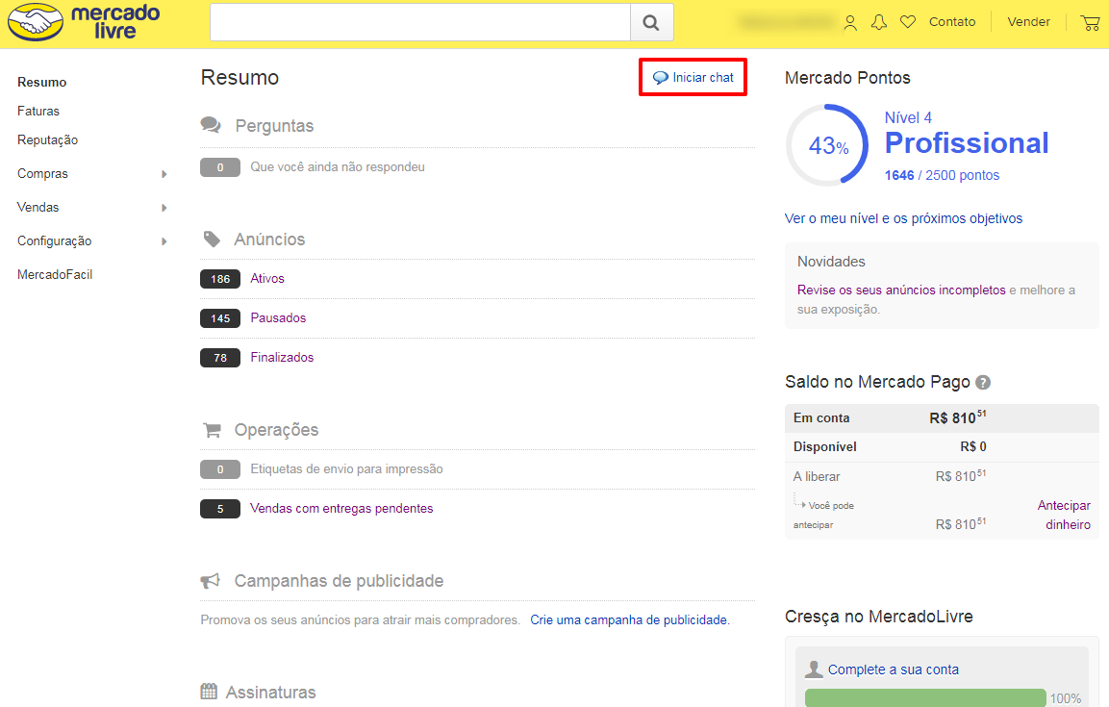The width and height of the screenshot is (1109, 707).
Task: Start a chat with Iniciar chat
Action: 693,77
